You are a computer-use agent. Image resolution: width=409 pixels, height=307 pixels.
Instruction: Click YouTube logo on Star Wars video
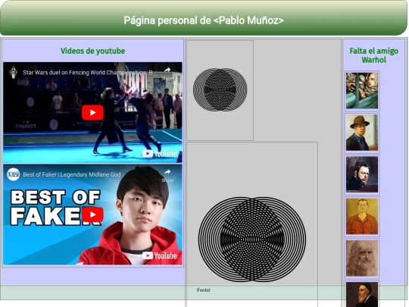160,153
